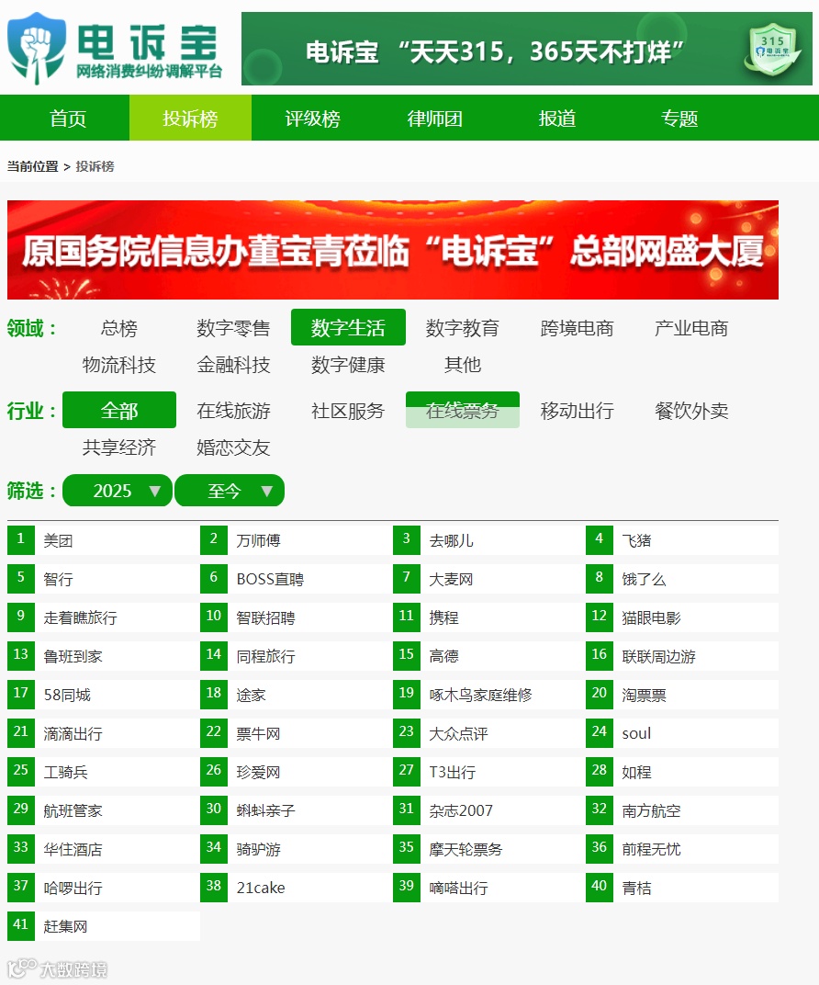This screenshot has height=985, width=819.
Task: Open the 律师团 nav tab
Action: [434, 119]
